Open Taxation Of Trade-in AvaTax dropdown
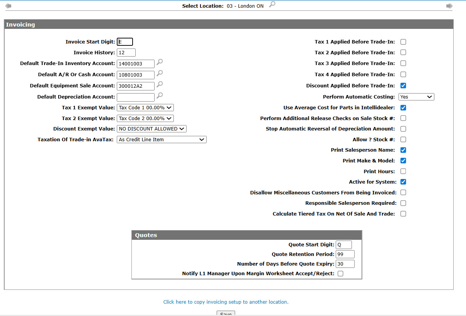 tap(162, 140)
